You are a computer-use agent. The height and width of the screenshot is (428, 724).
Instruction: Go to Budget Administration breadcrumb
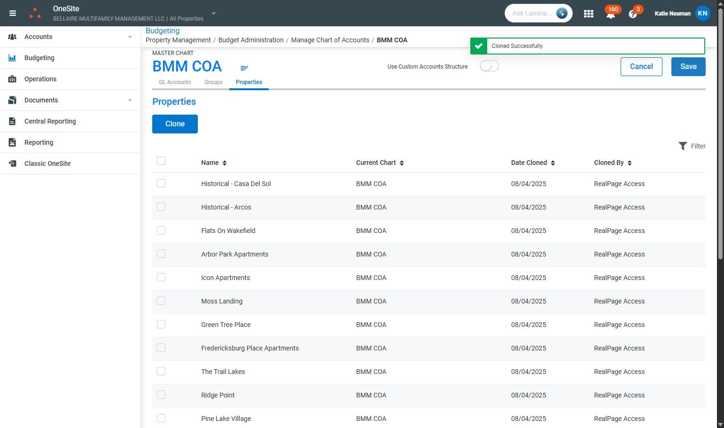tap(251, 40)
